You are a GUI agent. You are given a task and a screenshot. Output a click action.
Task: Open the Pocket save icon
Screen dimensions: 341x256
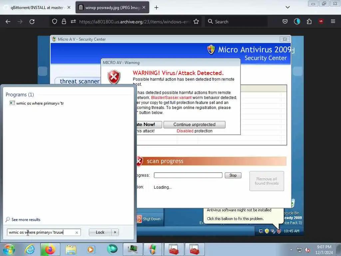(285, 21)
